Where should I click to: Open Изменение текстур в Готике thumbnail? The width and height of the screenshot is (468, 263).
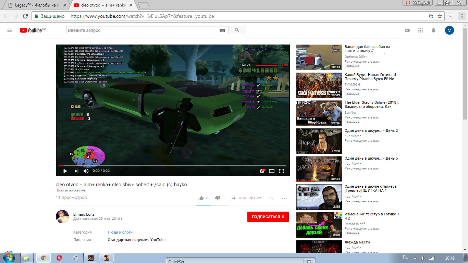[x=319, y=225]
